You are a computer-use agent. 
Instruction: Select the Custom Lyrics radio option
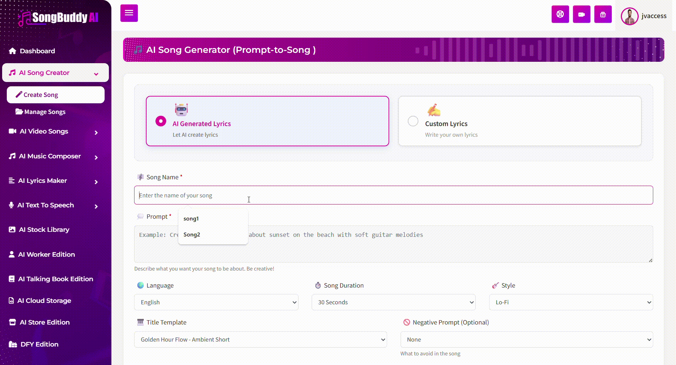click(413, 121)
